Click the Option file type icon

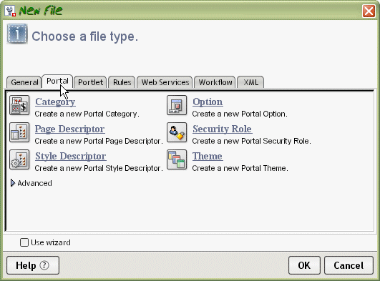click(177, 105)
